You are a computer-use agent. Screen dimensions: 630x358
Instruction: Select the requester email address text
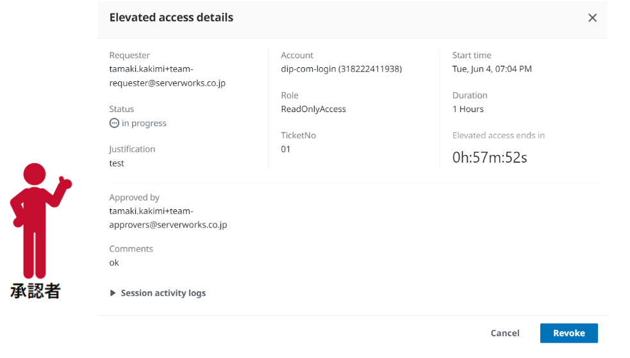pos(167,76)
